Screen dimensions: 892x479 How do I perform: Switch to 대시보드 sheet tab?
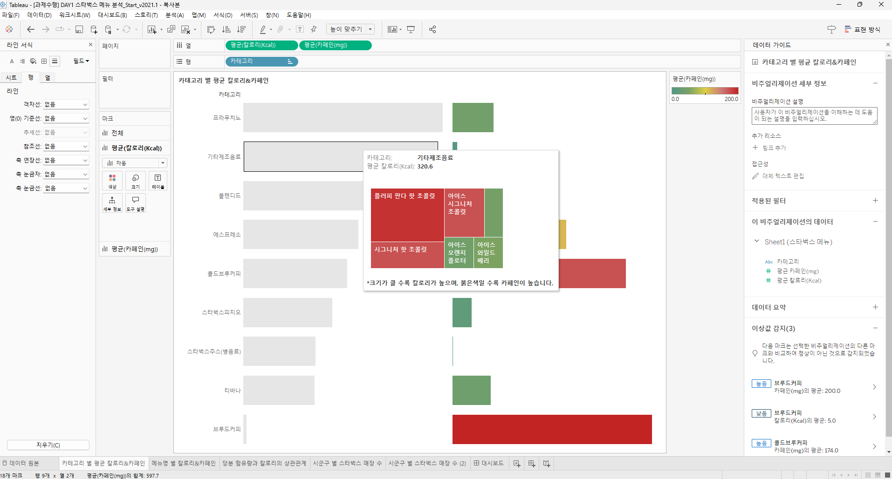pyautogui.click(x=488, y=463)
